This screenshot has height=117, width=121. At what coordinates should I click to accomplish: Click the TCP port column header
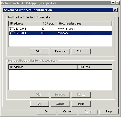tap(49, 24)
